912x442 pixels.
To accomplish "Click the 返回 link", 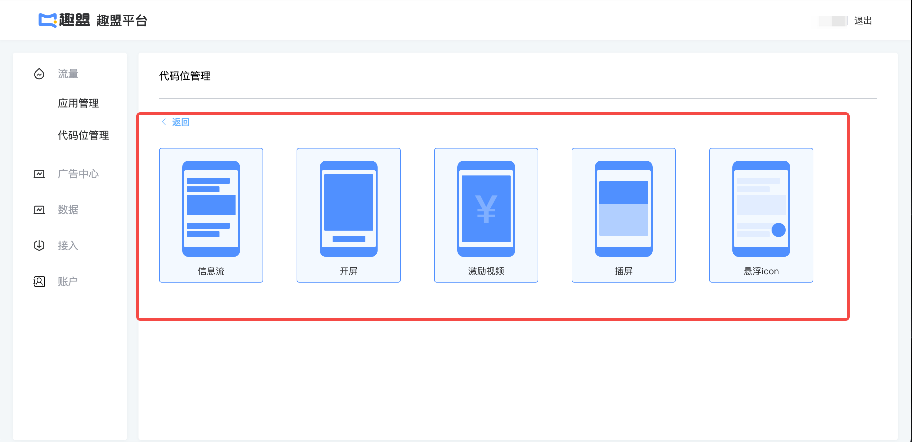I will coord(181,122).
